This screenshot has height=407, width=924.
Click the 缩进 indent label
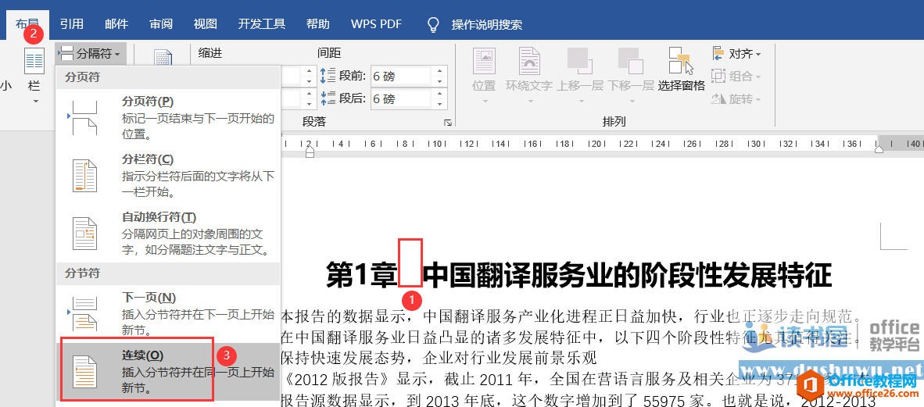tap(210, 53)
